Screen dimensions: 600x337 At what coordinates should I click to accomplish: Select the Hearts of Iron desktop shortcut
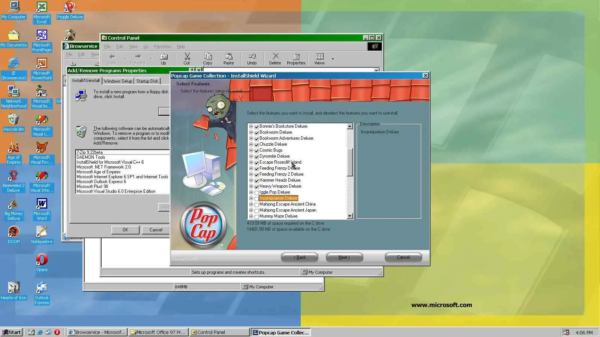(x=13, y=291)
